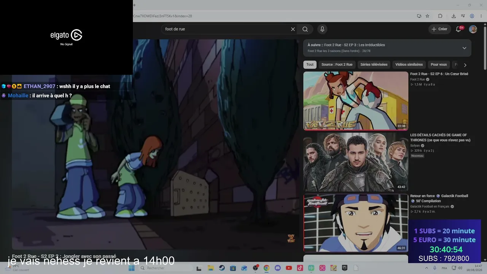Open File Explorer from the taskbar
Viewport: 487px width, 274px height.
(x=210, y=268)
